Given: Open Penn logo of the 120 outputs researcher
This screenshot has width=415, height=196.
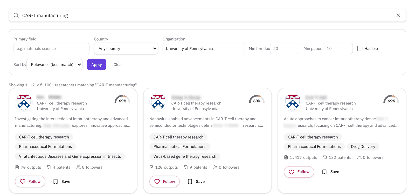Looking at the screenshot, I should pos(158,103).
